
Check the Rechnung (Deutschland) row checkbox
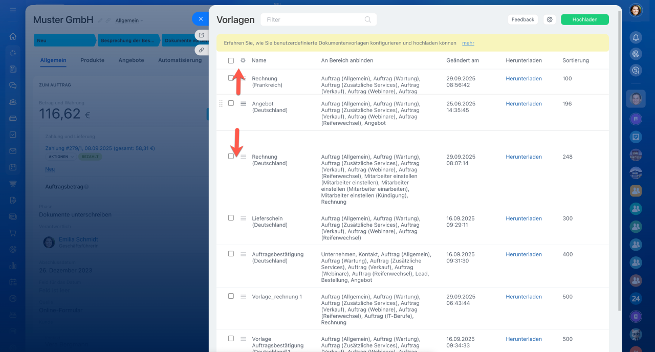pos(231,156)
